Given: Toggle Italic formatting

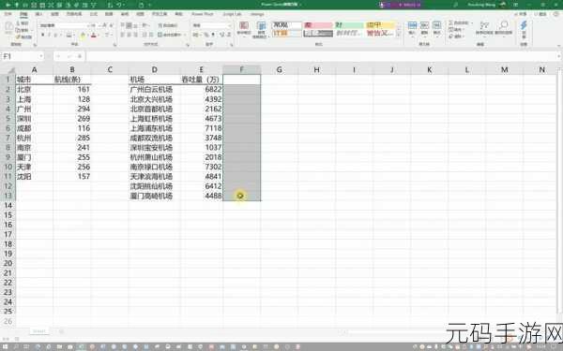Looking at the screenshot, I should [x=49, y=36].
